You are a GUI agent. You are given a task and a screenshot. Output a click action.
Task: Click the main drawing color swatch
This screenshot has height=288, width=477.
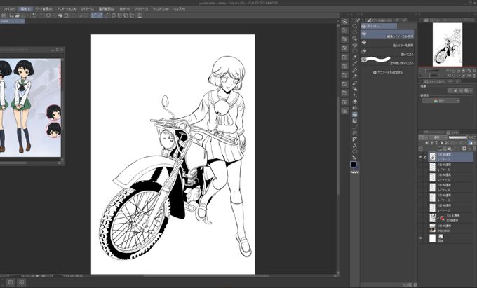pyautogui.click(x=353, y=165)
